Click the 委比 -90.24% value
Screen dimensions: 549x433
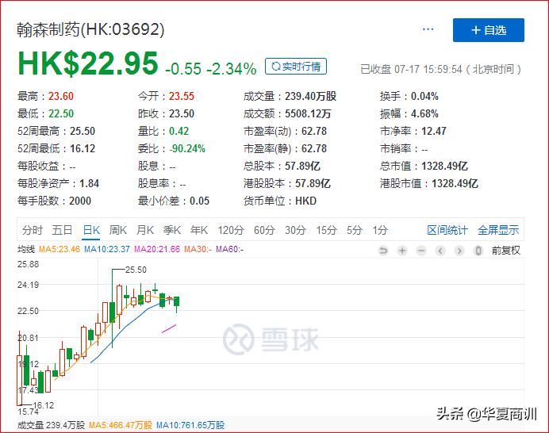point(187,149)
